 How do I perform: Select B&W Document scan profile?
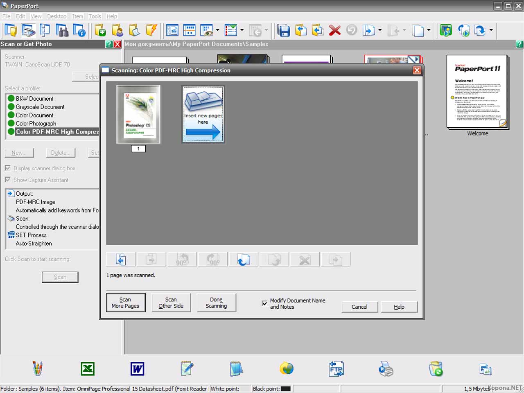point(35,99)
